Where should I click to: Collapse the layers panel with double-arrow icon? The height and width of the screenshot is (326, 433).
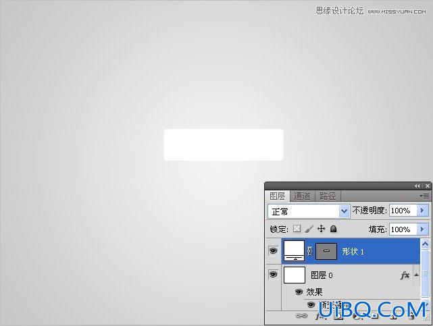417,186
